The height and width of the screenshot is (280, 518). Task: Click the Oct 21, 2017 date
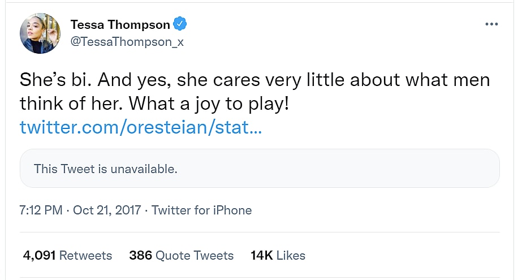coord(106,210)
